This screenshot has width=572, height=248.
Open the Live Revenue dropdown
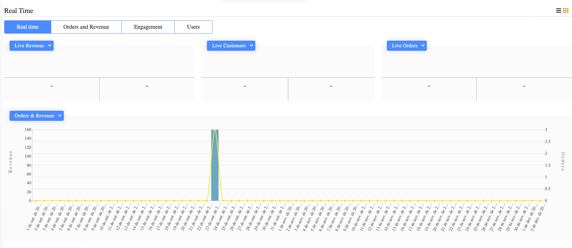(x=32, y=46)
